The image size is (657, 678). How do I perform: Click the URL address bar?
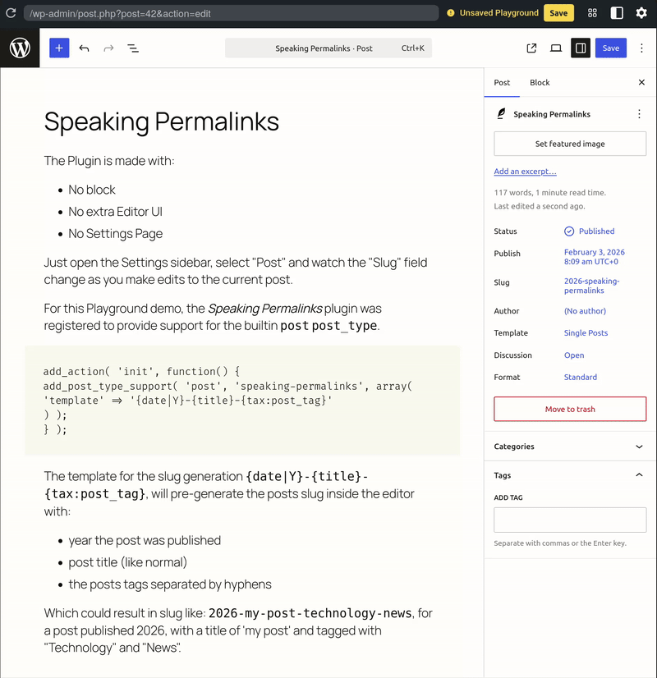click(x=231, y=13)
